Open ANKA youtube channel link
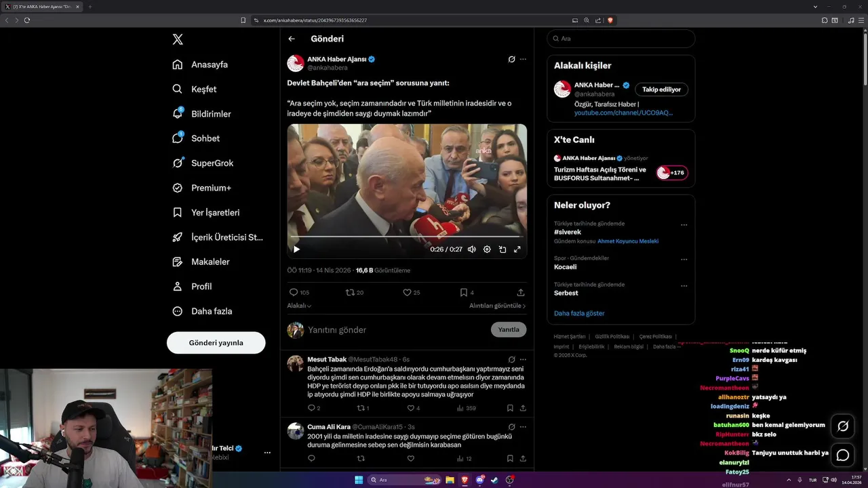The image size is (868, 488). (623, 113)
